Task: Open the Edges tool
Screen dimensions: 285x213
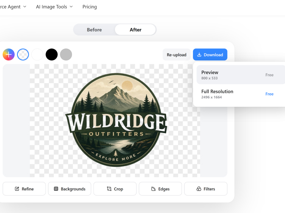Action: [x=160, y=189]
